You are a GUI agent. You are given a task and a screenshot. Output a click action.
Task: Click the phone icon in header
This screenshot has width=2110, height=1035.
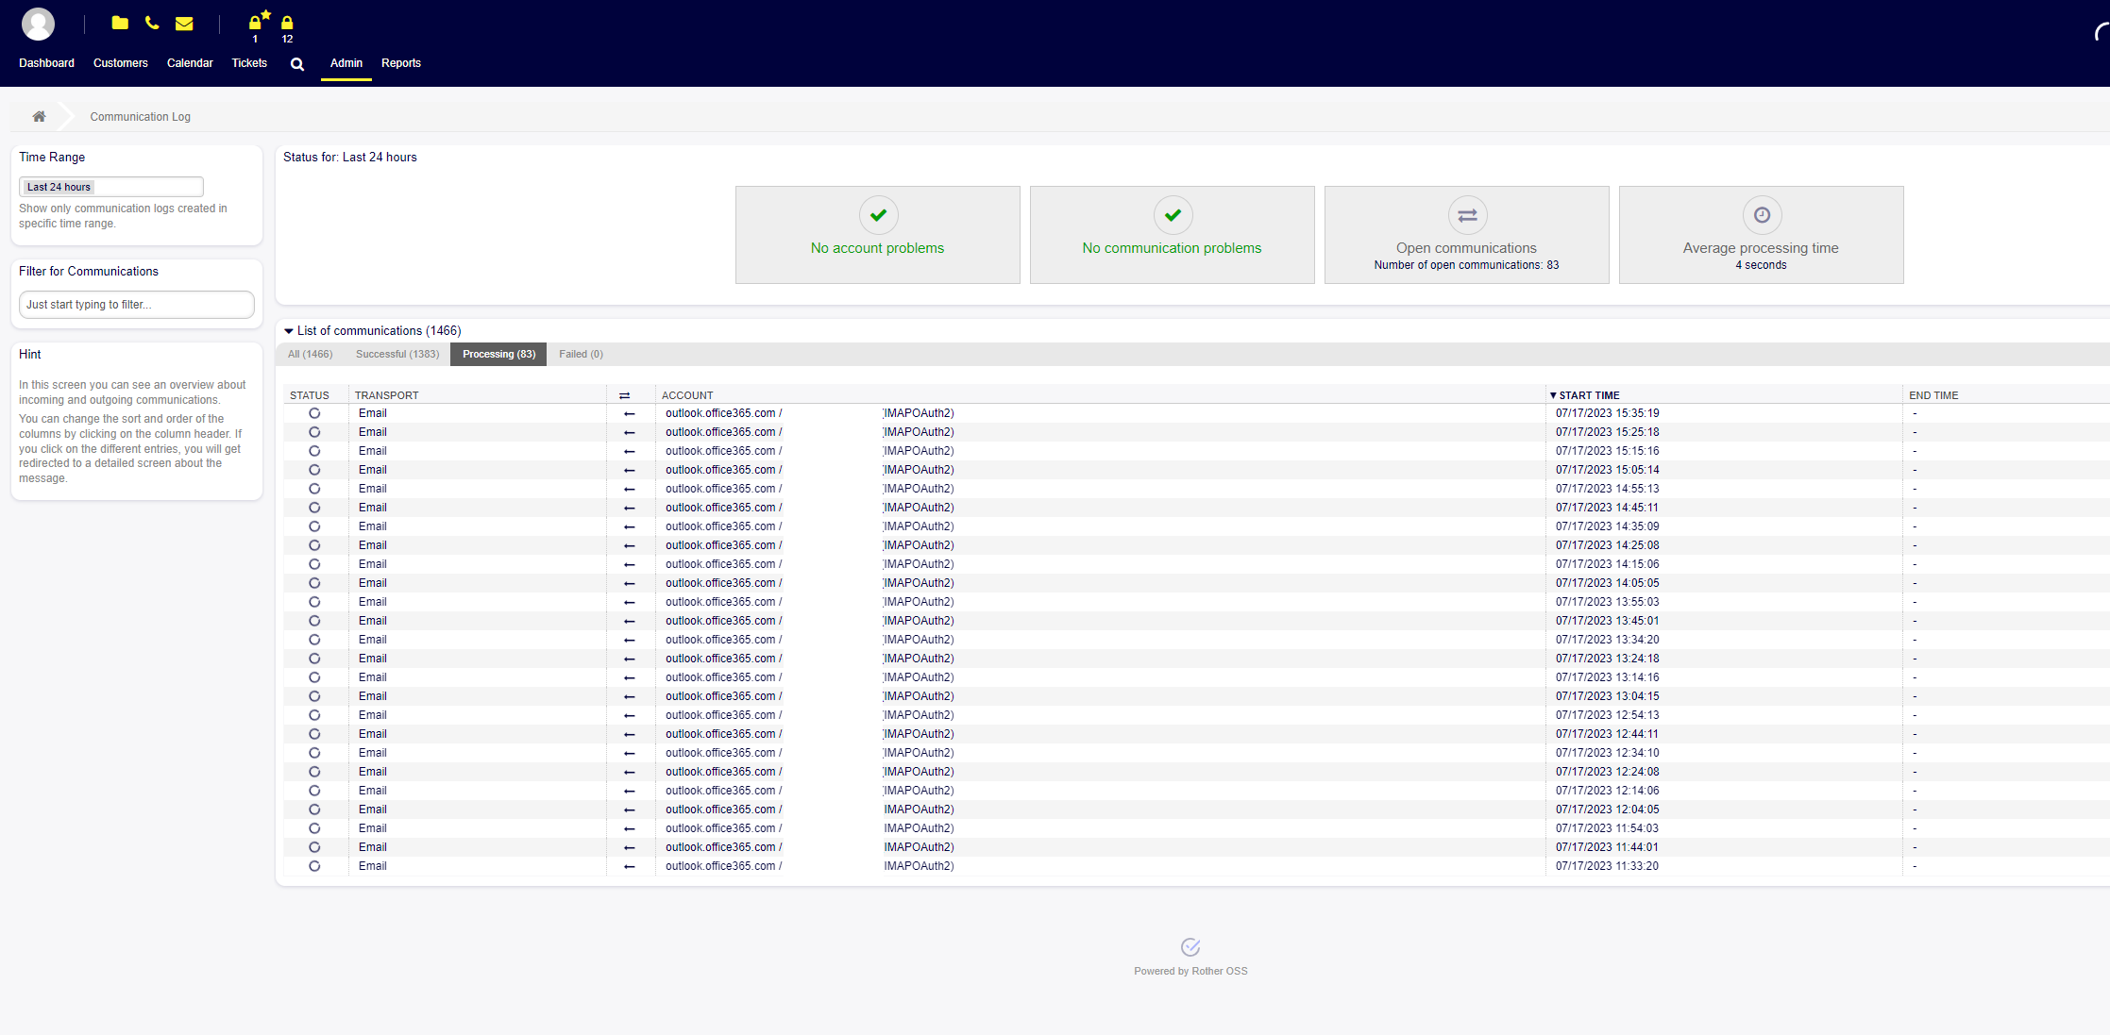(152, 23)
